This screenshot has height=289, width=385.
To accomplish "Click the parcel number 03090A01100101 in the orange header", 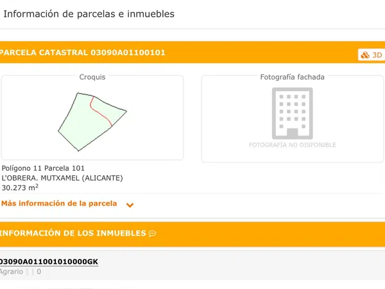I will (x=128, y=53).
